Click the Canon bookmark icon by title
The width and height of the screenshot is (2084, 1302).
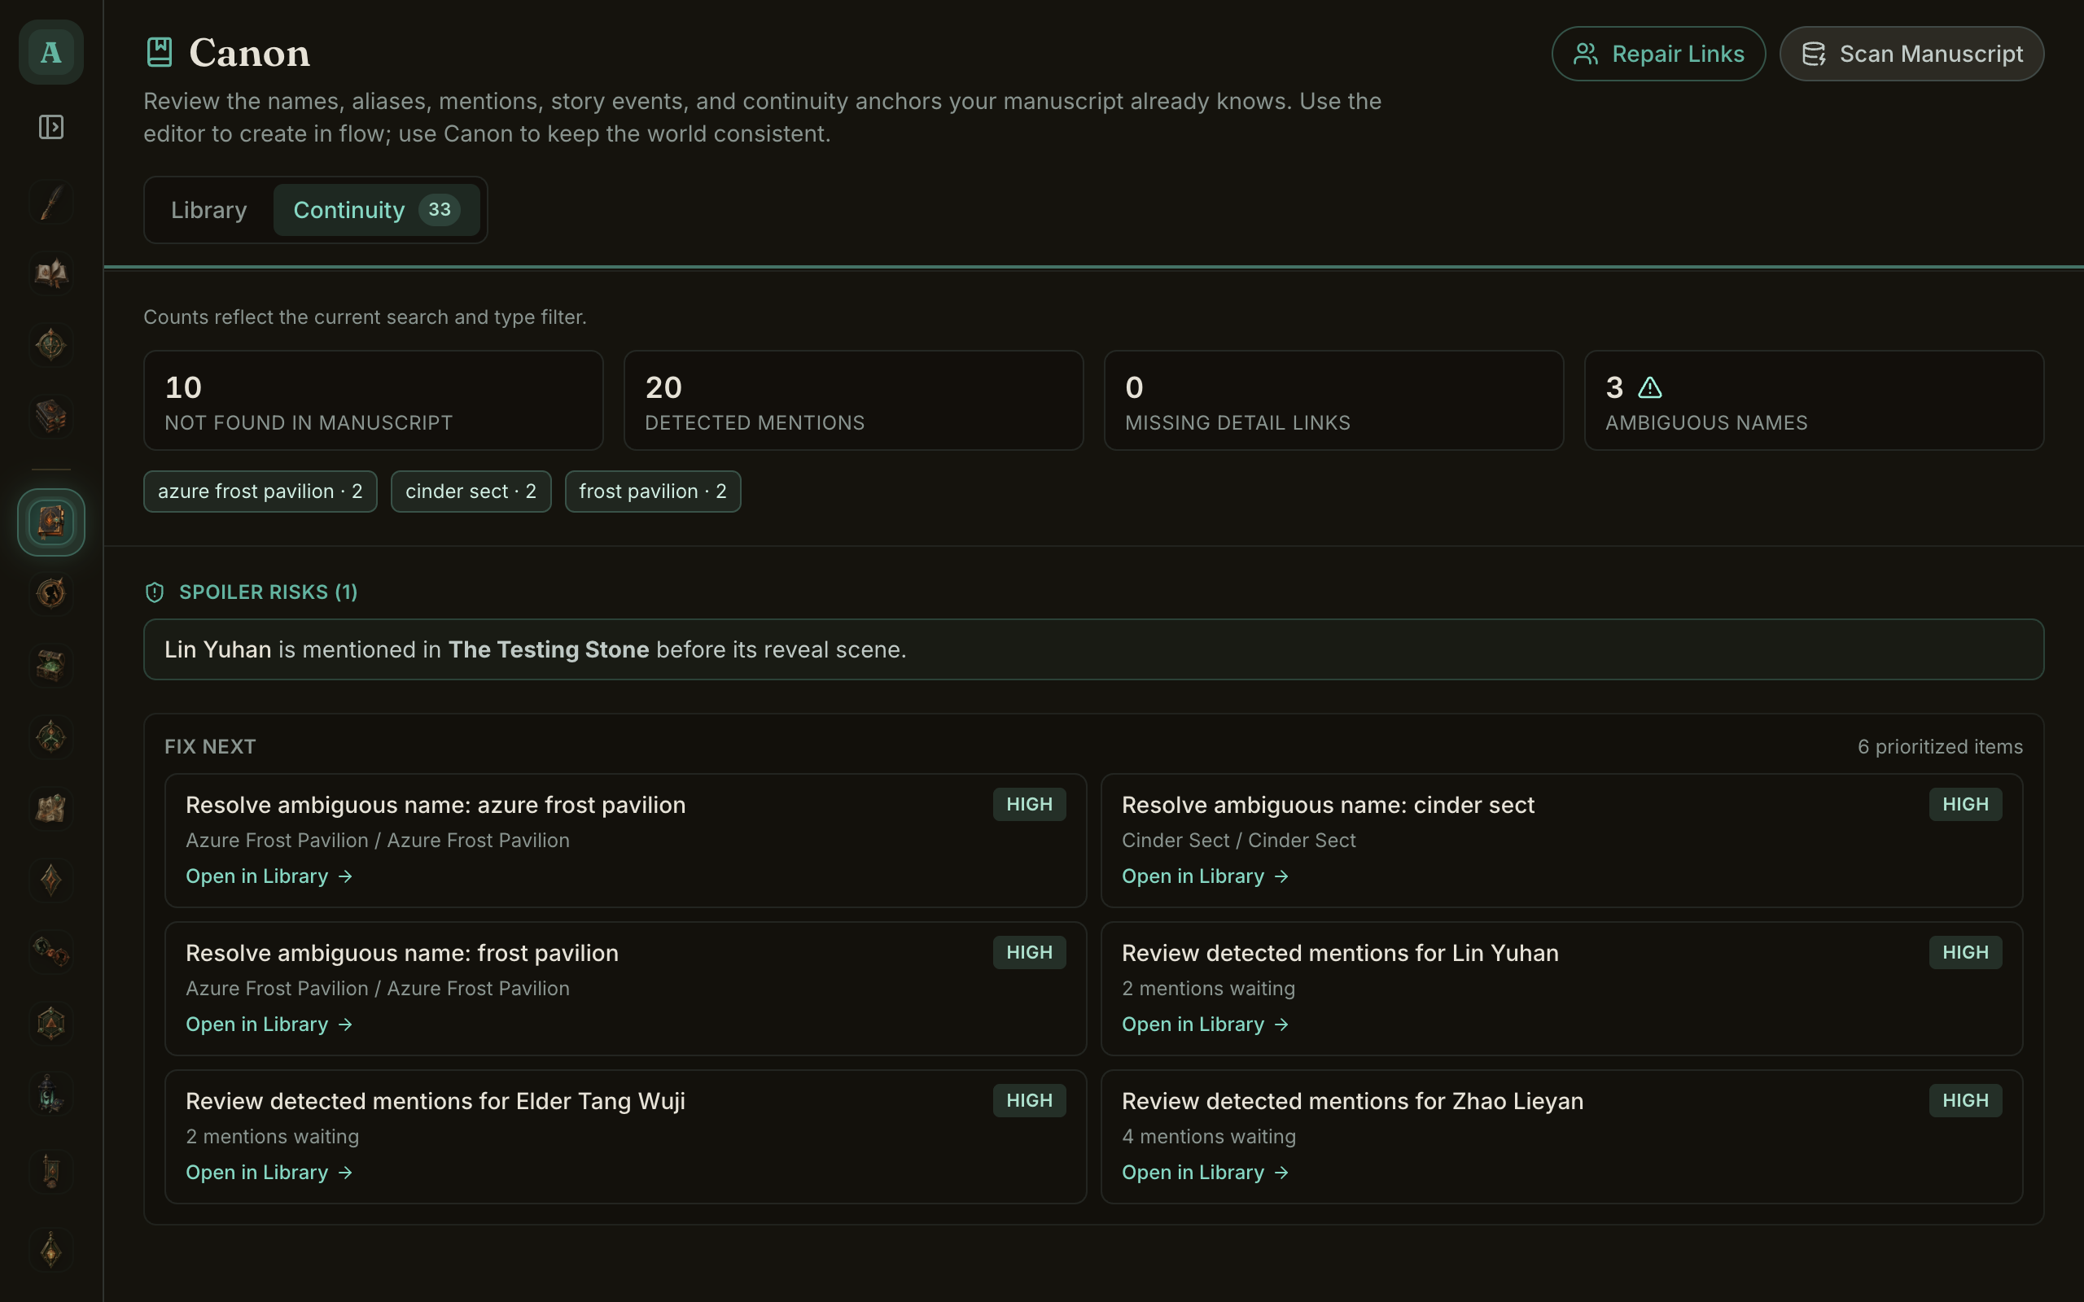(160, 53)
